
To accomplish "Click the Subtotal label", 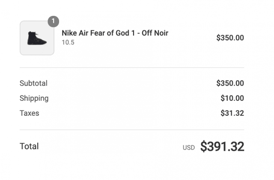I will [x=33, y=83].
